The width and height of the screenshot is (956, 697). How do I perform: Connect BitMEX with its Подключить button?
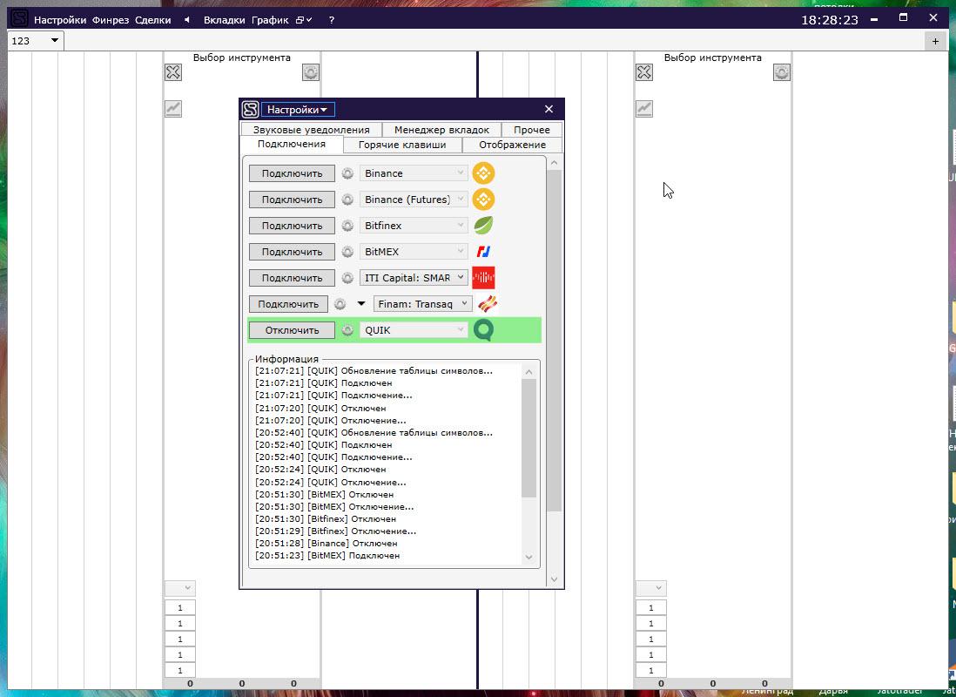(x=292, y=252)
